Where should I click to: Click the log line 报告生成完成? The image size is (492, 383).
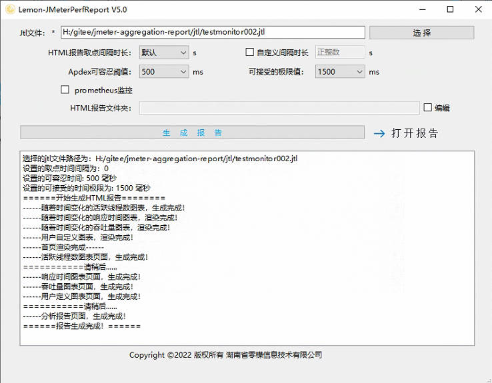82,326
